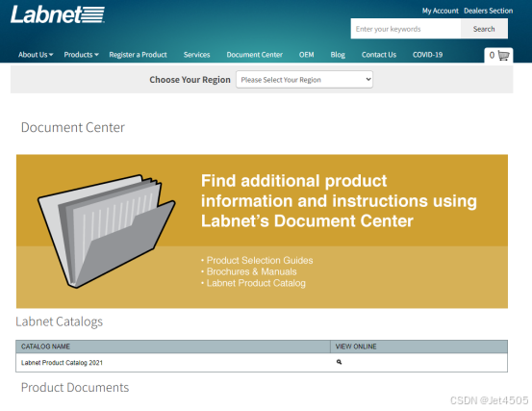View Labnet Product Catalog 2021 online via magnifier
The width and height of the screenshot is (532, 411).
[339, 362]
